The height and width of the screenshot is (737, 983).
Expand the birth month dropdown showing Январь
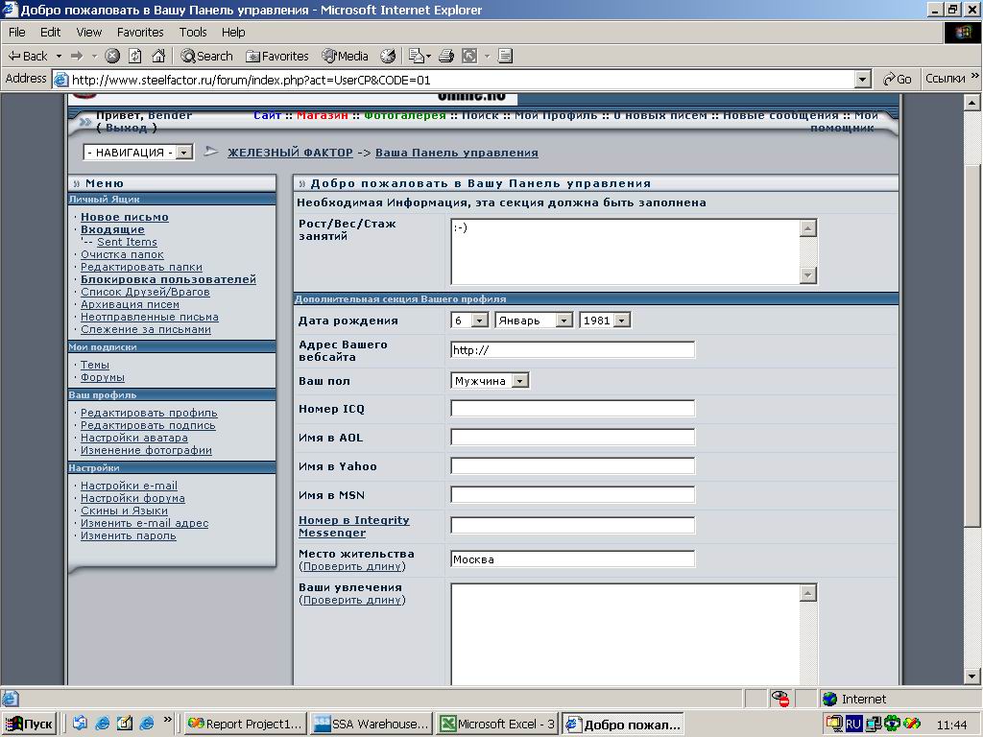(563, 321)
